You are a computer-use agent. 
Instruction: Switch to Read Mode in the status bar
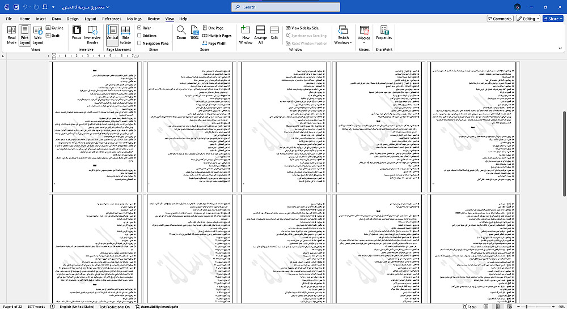tap(486, 307)
